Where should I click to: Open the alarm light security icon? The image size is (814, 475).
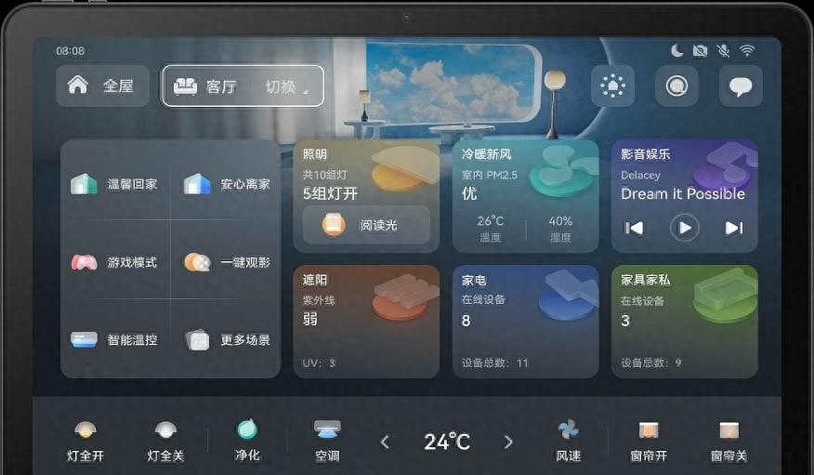pyautogui.click(x=612, y=86)
